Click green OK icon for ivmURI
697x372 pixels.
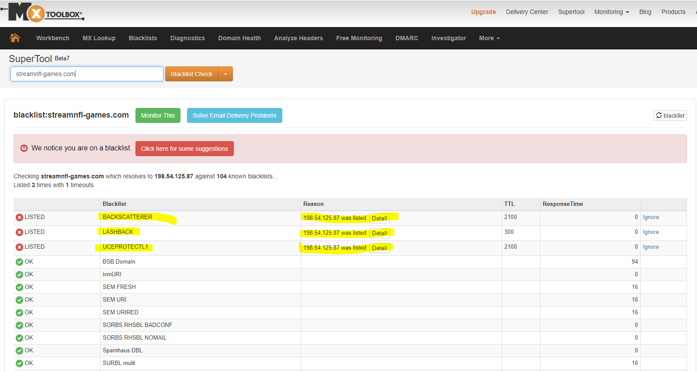click(x=19, y=275)
